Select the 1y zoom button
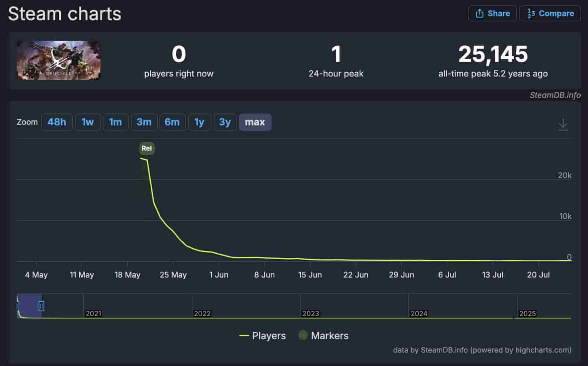The width and height of the screenshot is (588, 366). pos(199,122)
